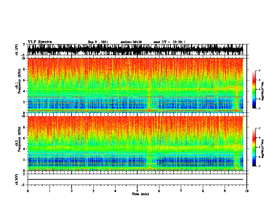Click the "station=MAM" header text
The image size is (278, 214).
[x=131, y=42]
